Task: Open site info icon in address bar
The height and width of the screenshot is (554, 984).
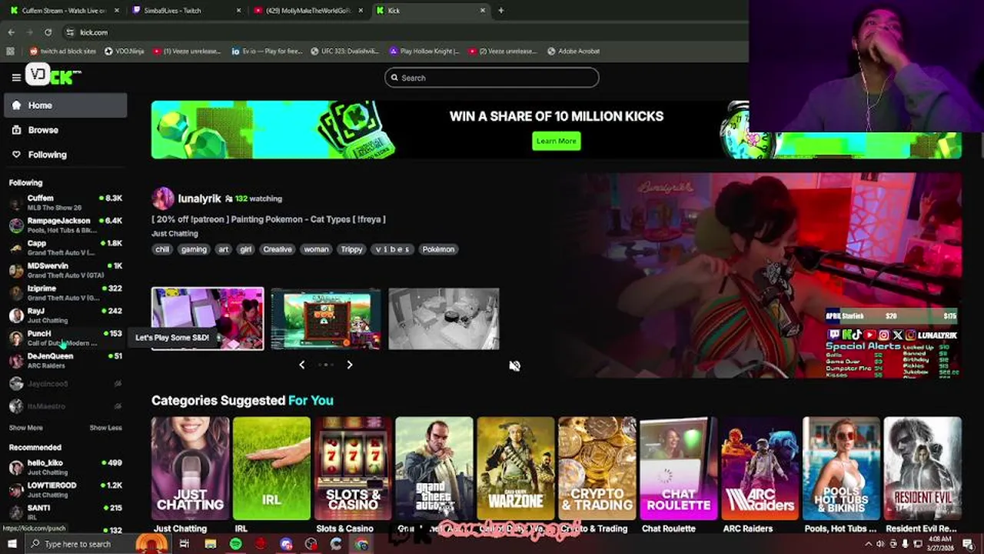Action: pyautogui.click(x=70, y=32)
